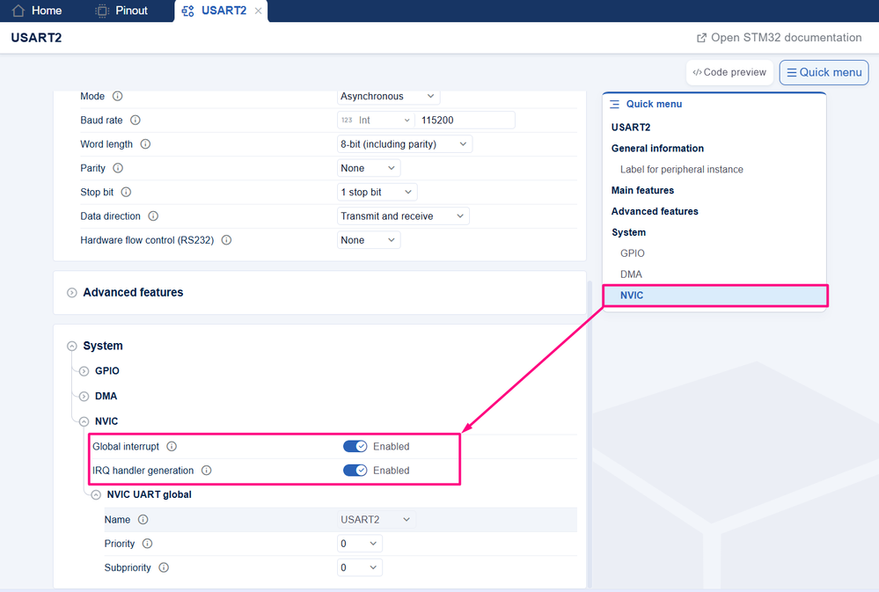This screenshot has height=592, width=879.
Task: Click the Home house icon
Action: (18, 11)
